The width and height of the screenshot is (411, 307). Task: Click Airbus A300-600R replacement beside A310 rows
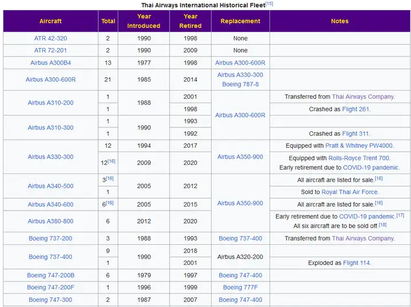pyautogui.click(x=240, y=115)
